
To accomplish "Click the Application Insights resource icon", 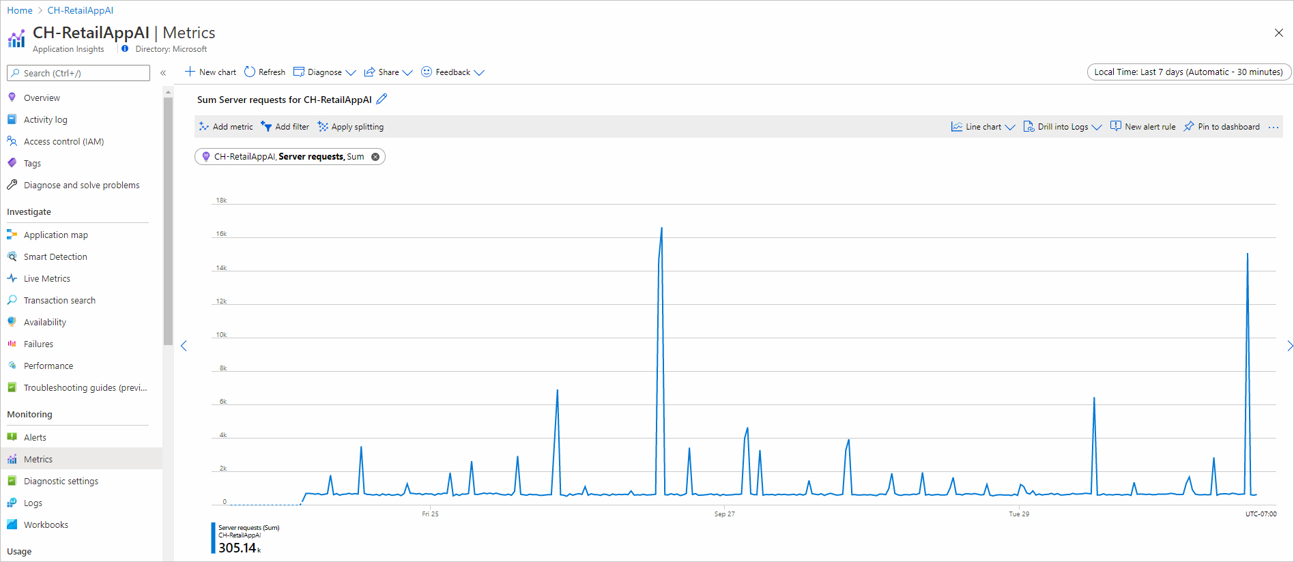I will 16,38.
